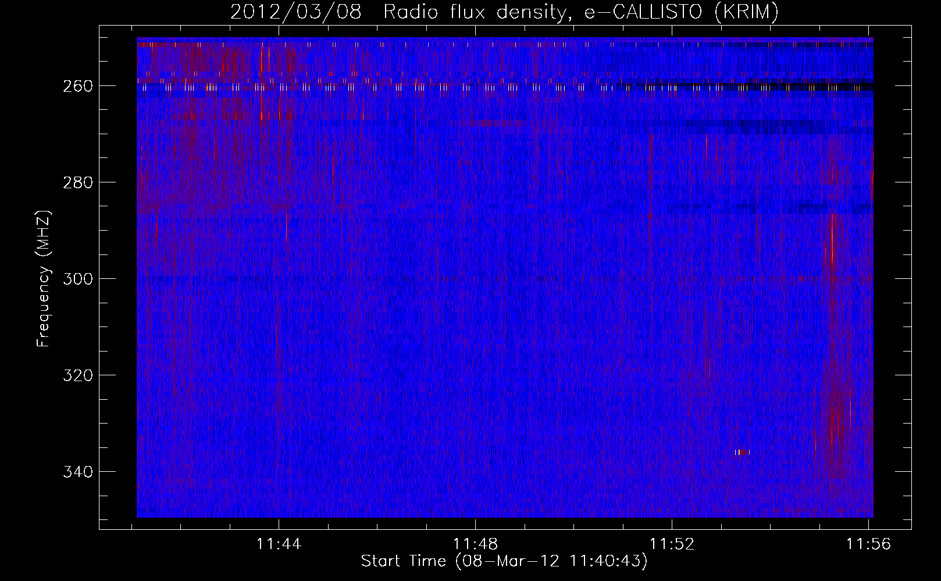This screenshot has width=941, height=581.
Task: Select the 280 frequency tick label
Action: (78, 182)
